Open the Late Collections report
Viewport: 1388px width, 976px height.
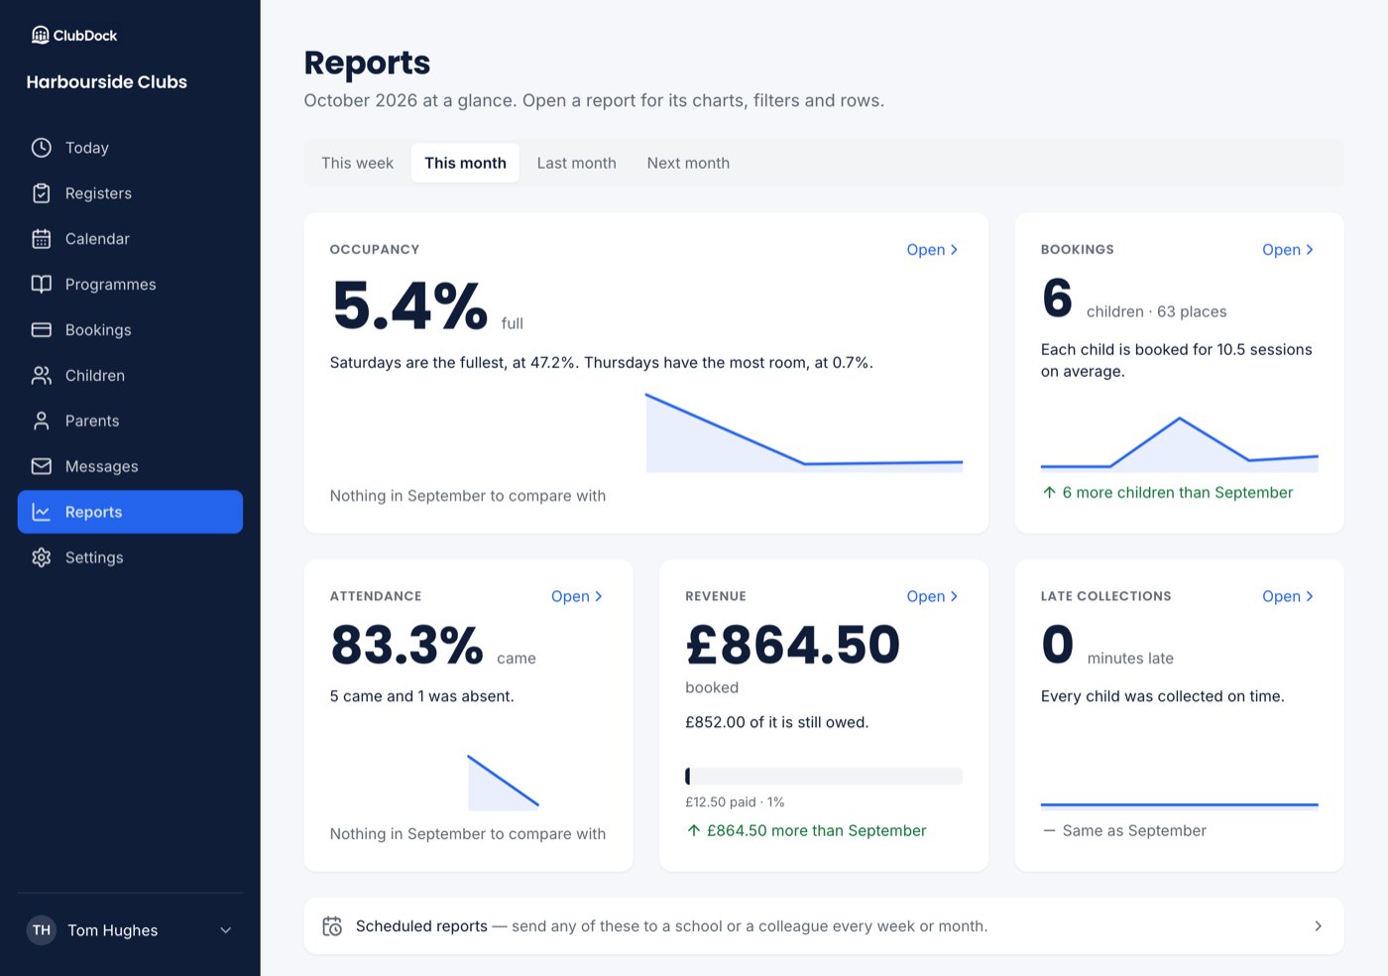coord(1288,596)
